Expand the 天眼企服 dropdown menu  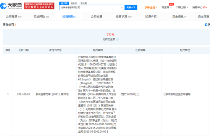[182, 7]
